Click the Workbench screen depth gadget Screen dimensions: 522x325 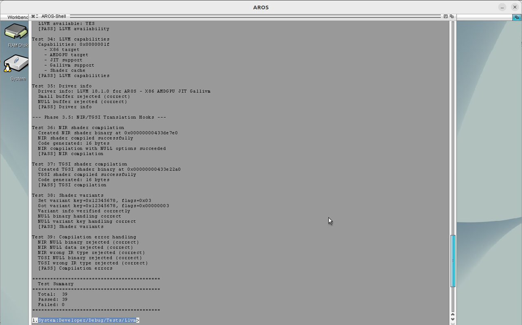click(516, 17)
